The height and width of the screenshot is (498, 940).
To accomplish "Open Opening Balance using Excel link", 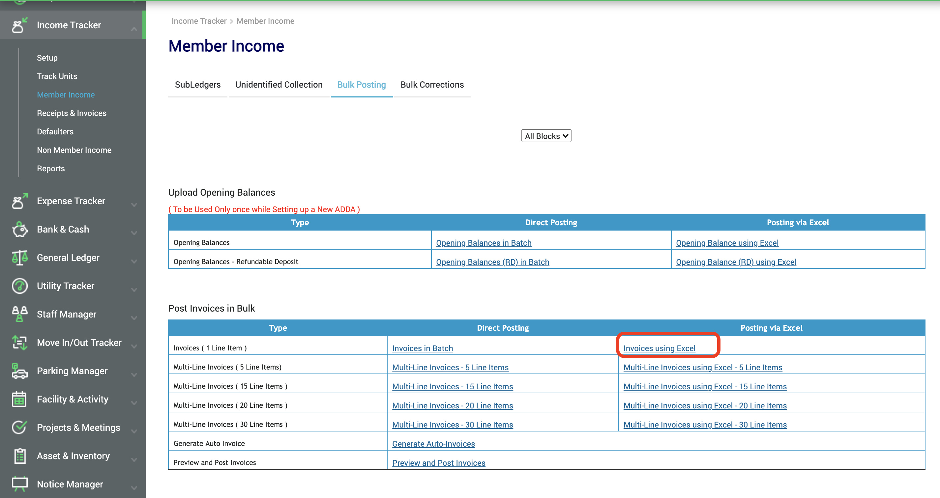I will 727,243.
